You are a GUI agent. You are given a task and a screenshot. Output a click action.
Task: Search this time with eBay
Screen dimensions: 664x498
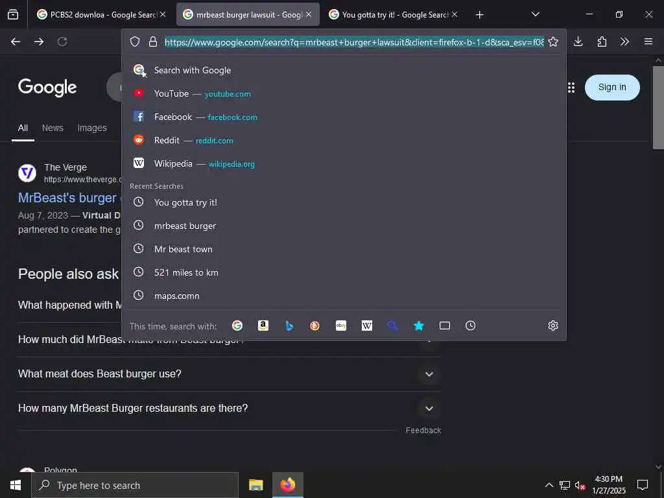click(341, 326)
